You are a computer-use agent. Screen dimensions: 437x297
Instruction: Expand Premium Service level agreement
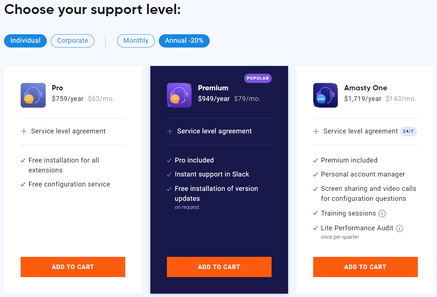coord(214,131)
